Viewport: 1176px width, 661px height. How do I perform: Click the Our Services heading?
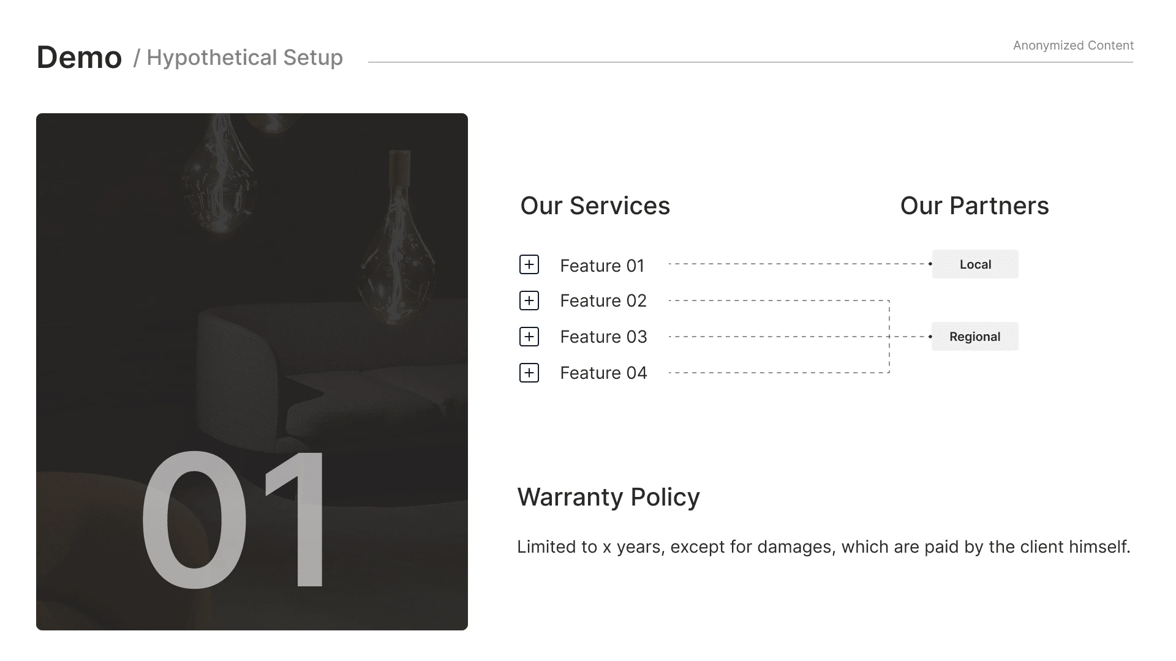595,206
